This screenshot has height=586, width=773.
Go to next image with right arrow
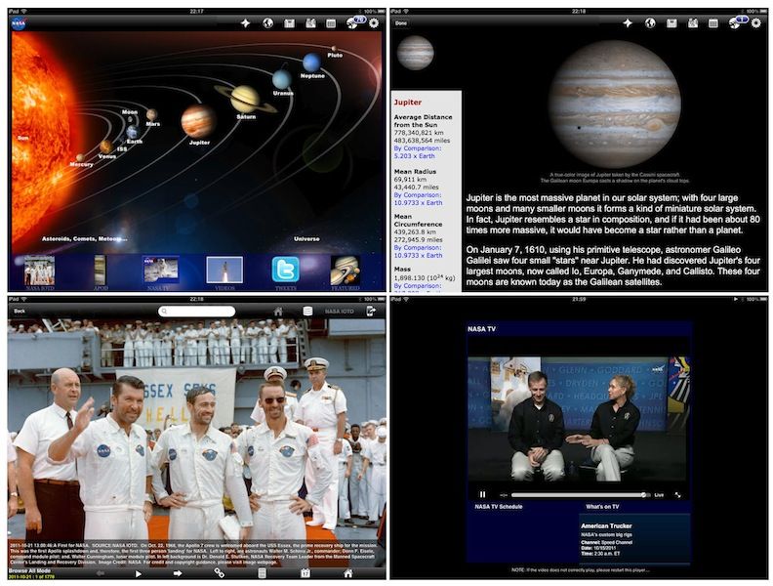click(178, 573)
